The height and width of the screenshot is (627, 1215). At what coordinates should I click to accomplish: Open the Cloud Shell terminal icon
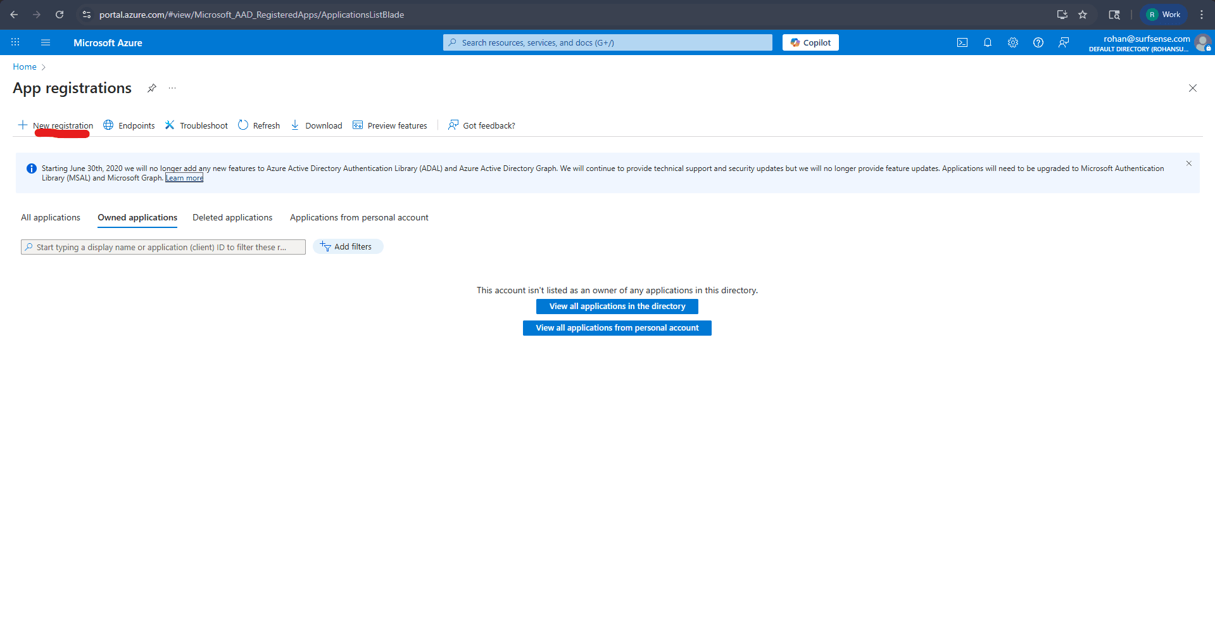(x=962, y=42)
